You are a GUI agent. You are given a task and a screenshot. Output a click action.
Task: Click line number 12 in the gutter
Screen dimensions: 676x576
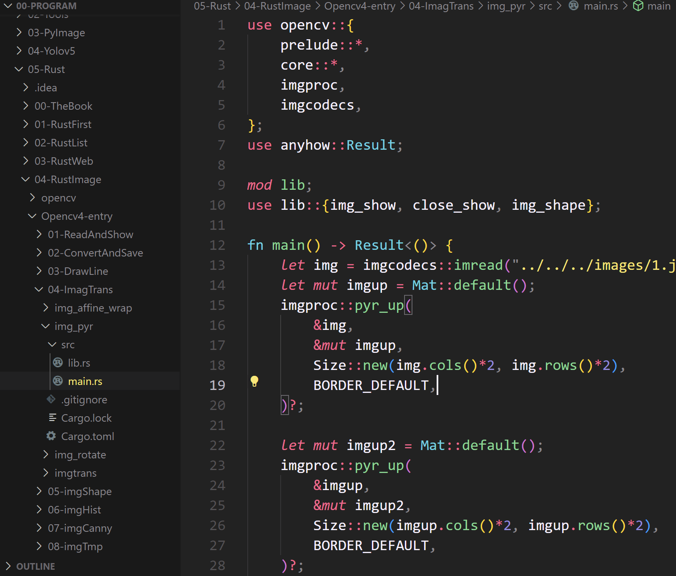click(x=217, y=245)
